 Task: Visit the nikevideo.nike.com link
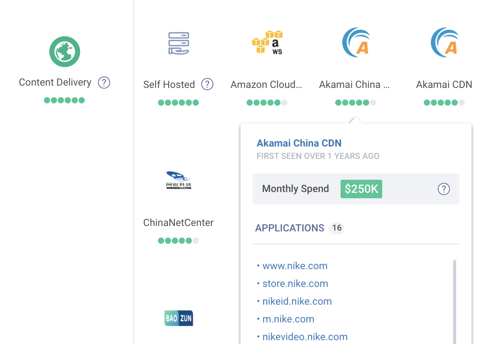[x=305, y=337]
